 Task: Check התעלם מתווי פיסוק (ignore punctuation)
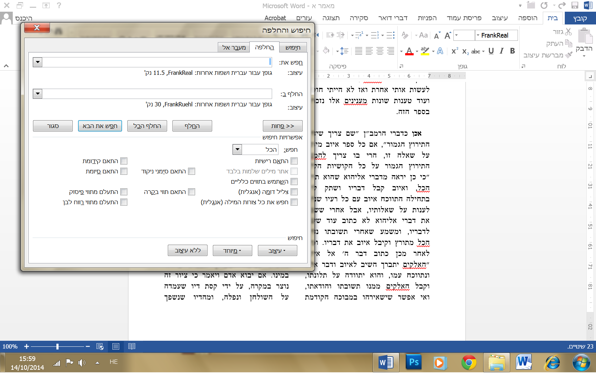pos(124,192)
